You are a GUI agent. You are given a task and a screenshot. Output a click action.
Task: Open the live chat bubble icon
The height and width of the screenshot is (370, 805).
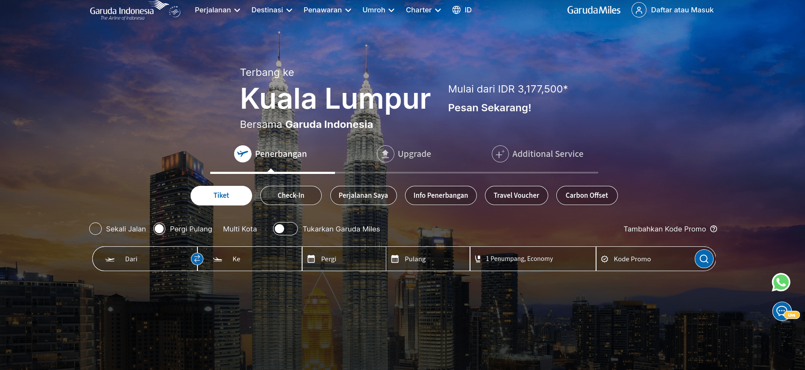(x=783, y=311)
